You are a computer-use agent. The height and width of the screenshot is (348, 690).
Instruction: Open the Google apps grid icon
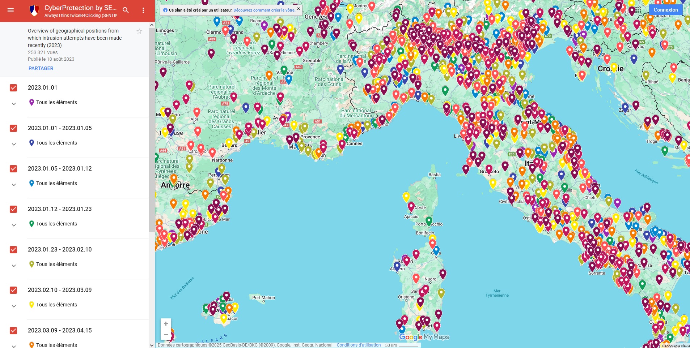click(x=638, y=10)
